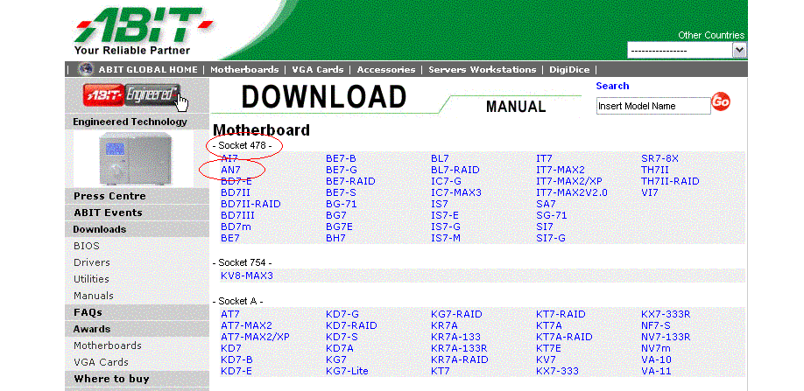Open the SG-71 manual link

(552, 215)
